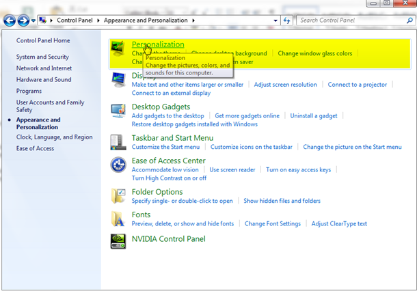Click Adjust screen resolution
Viewport: 417px width, 291px height.
285,85
